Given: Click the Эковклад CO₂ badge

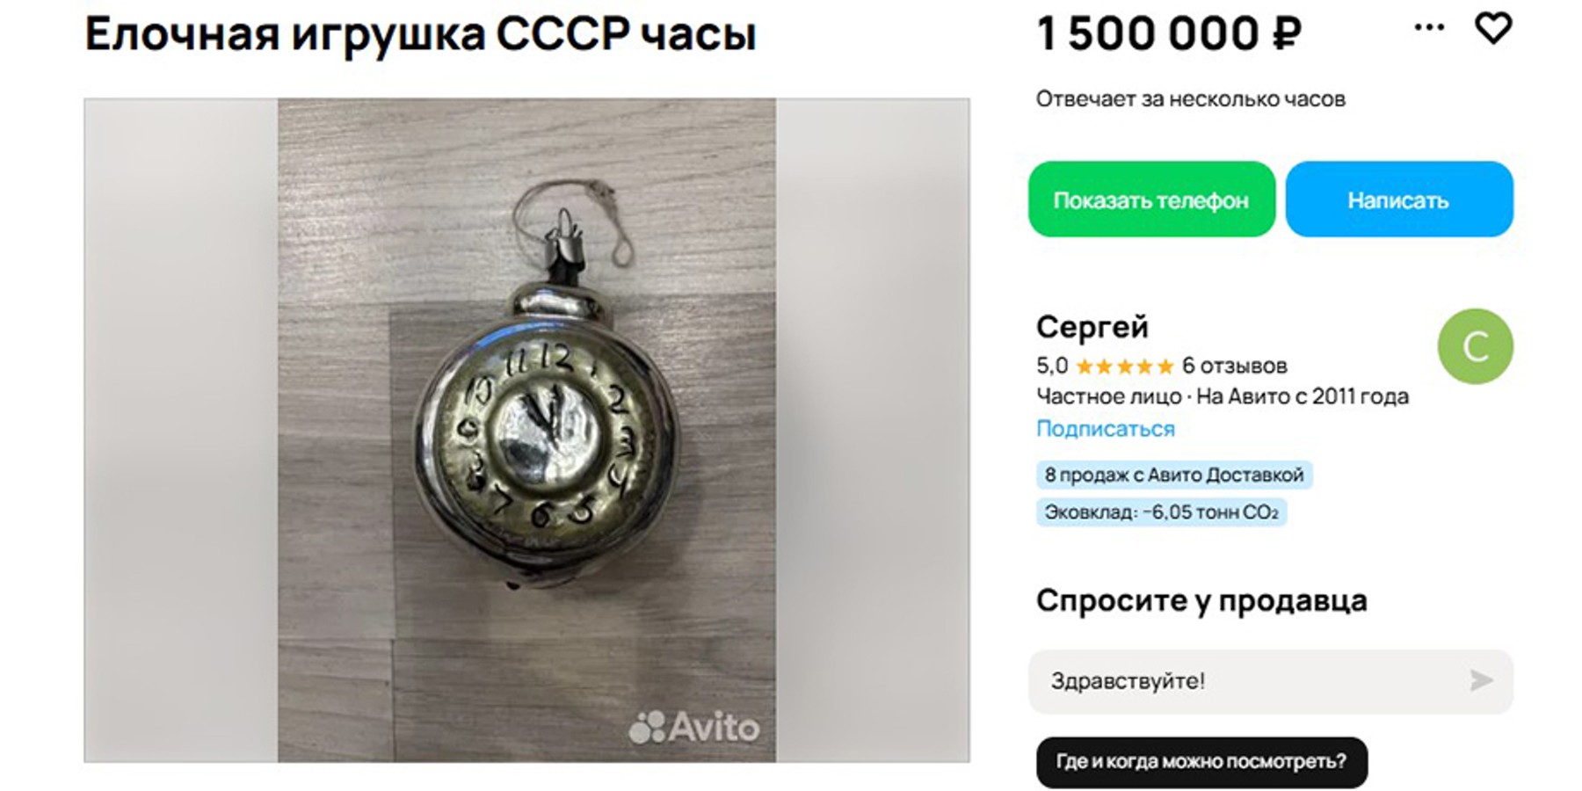Looking at the screenshot, I should click(1161, 512).
